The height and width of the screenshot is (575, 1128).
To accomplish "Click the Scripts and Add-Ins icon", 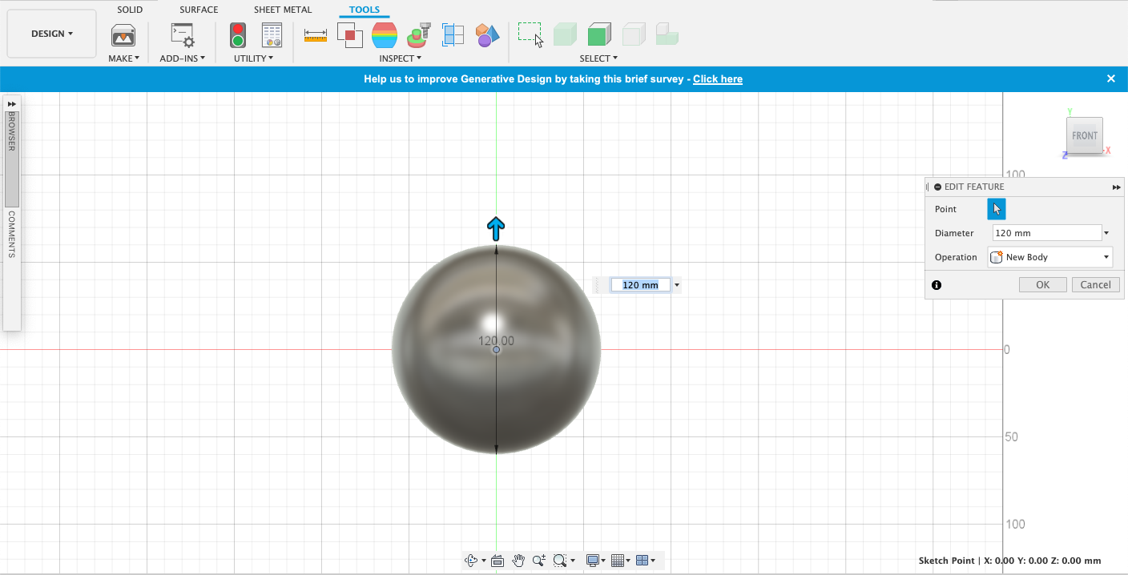I will tap(183, 35).
